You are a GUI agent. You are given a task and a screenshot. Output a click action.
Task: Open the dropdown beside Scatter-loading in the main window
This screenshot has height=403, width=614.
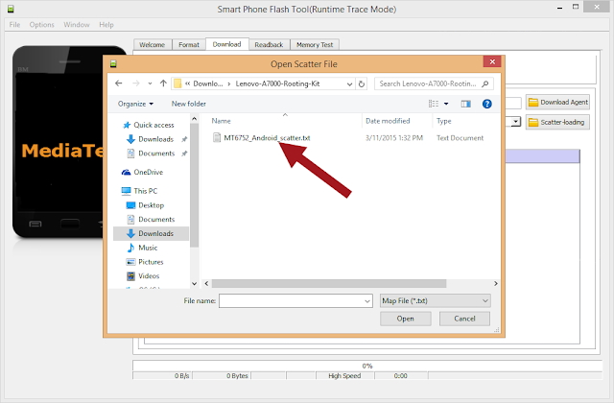pyautogui.click(x=516, y=122)
